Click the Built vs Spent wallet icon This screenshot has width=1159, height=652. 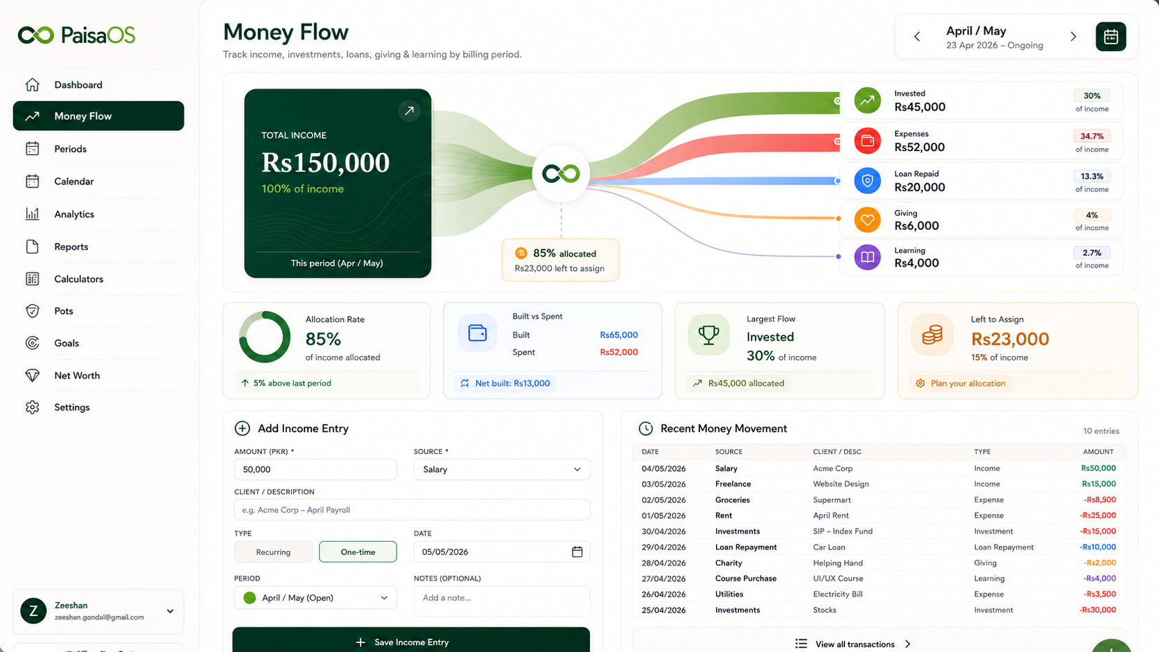point(478,333)
